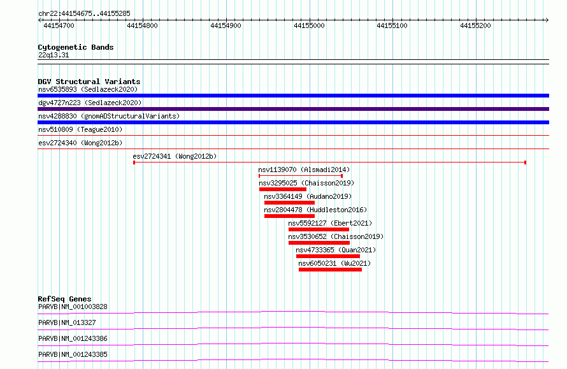The image size is (567, 369).
Task: Click the nsv510809 (Teague2010) label
Action: [80, 129]
